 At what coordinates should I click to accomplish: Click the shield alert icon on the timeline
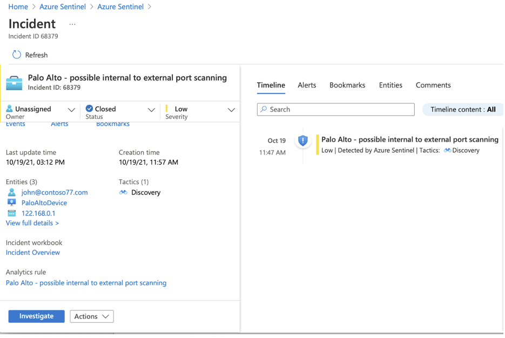point(303,141)
